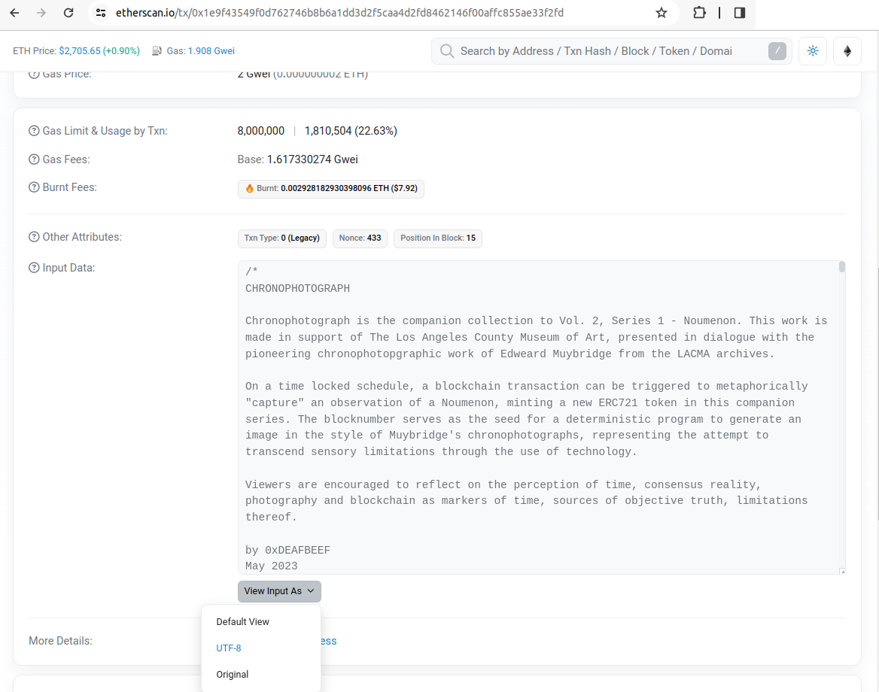This screenshot has height=692, width=879.
Task: Open the Ethereum network selector icon
Action: coord(847,51)
